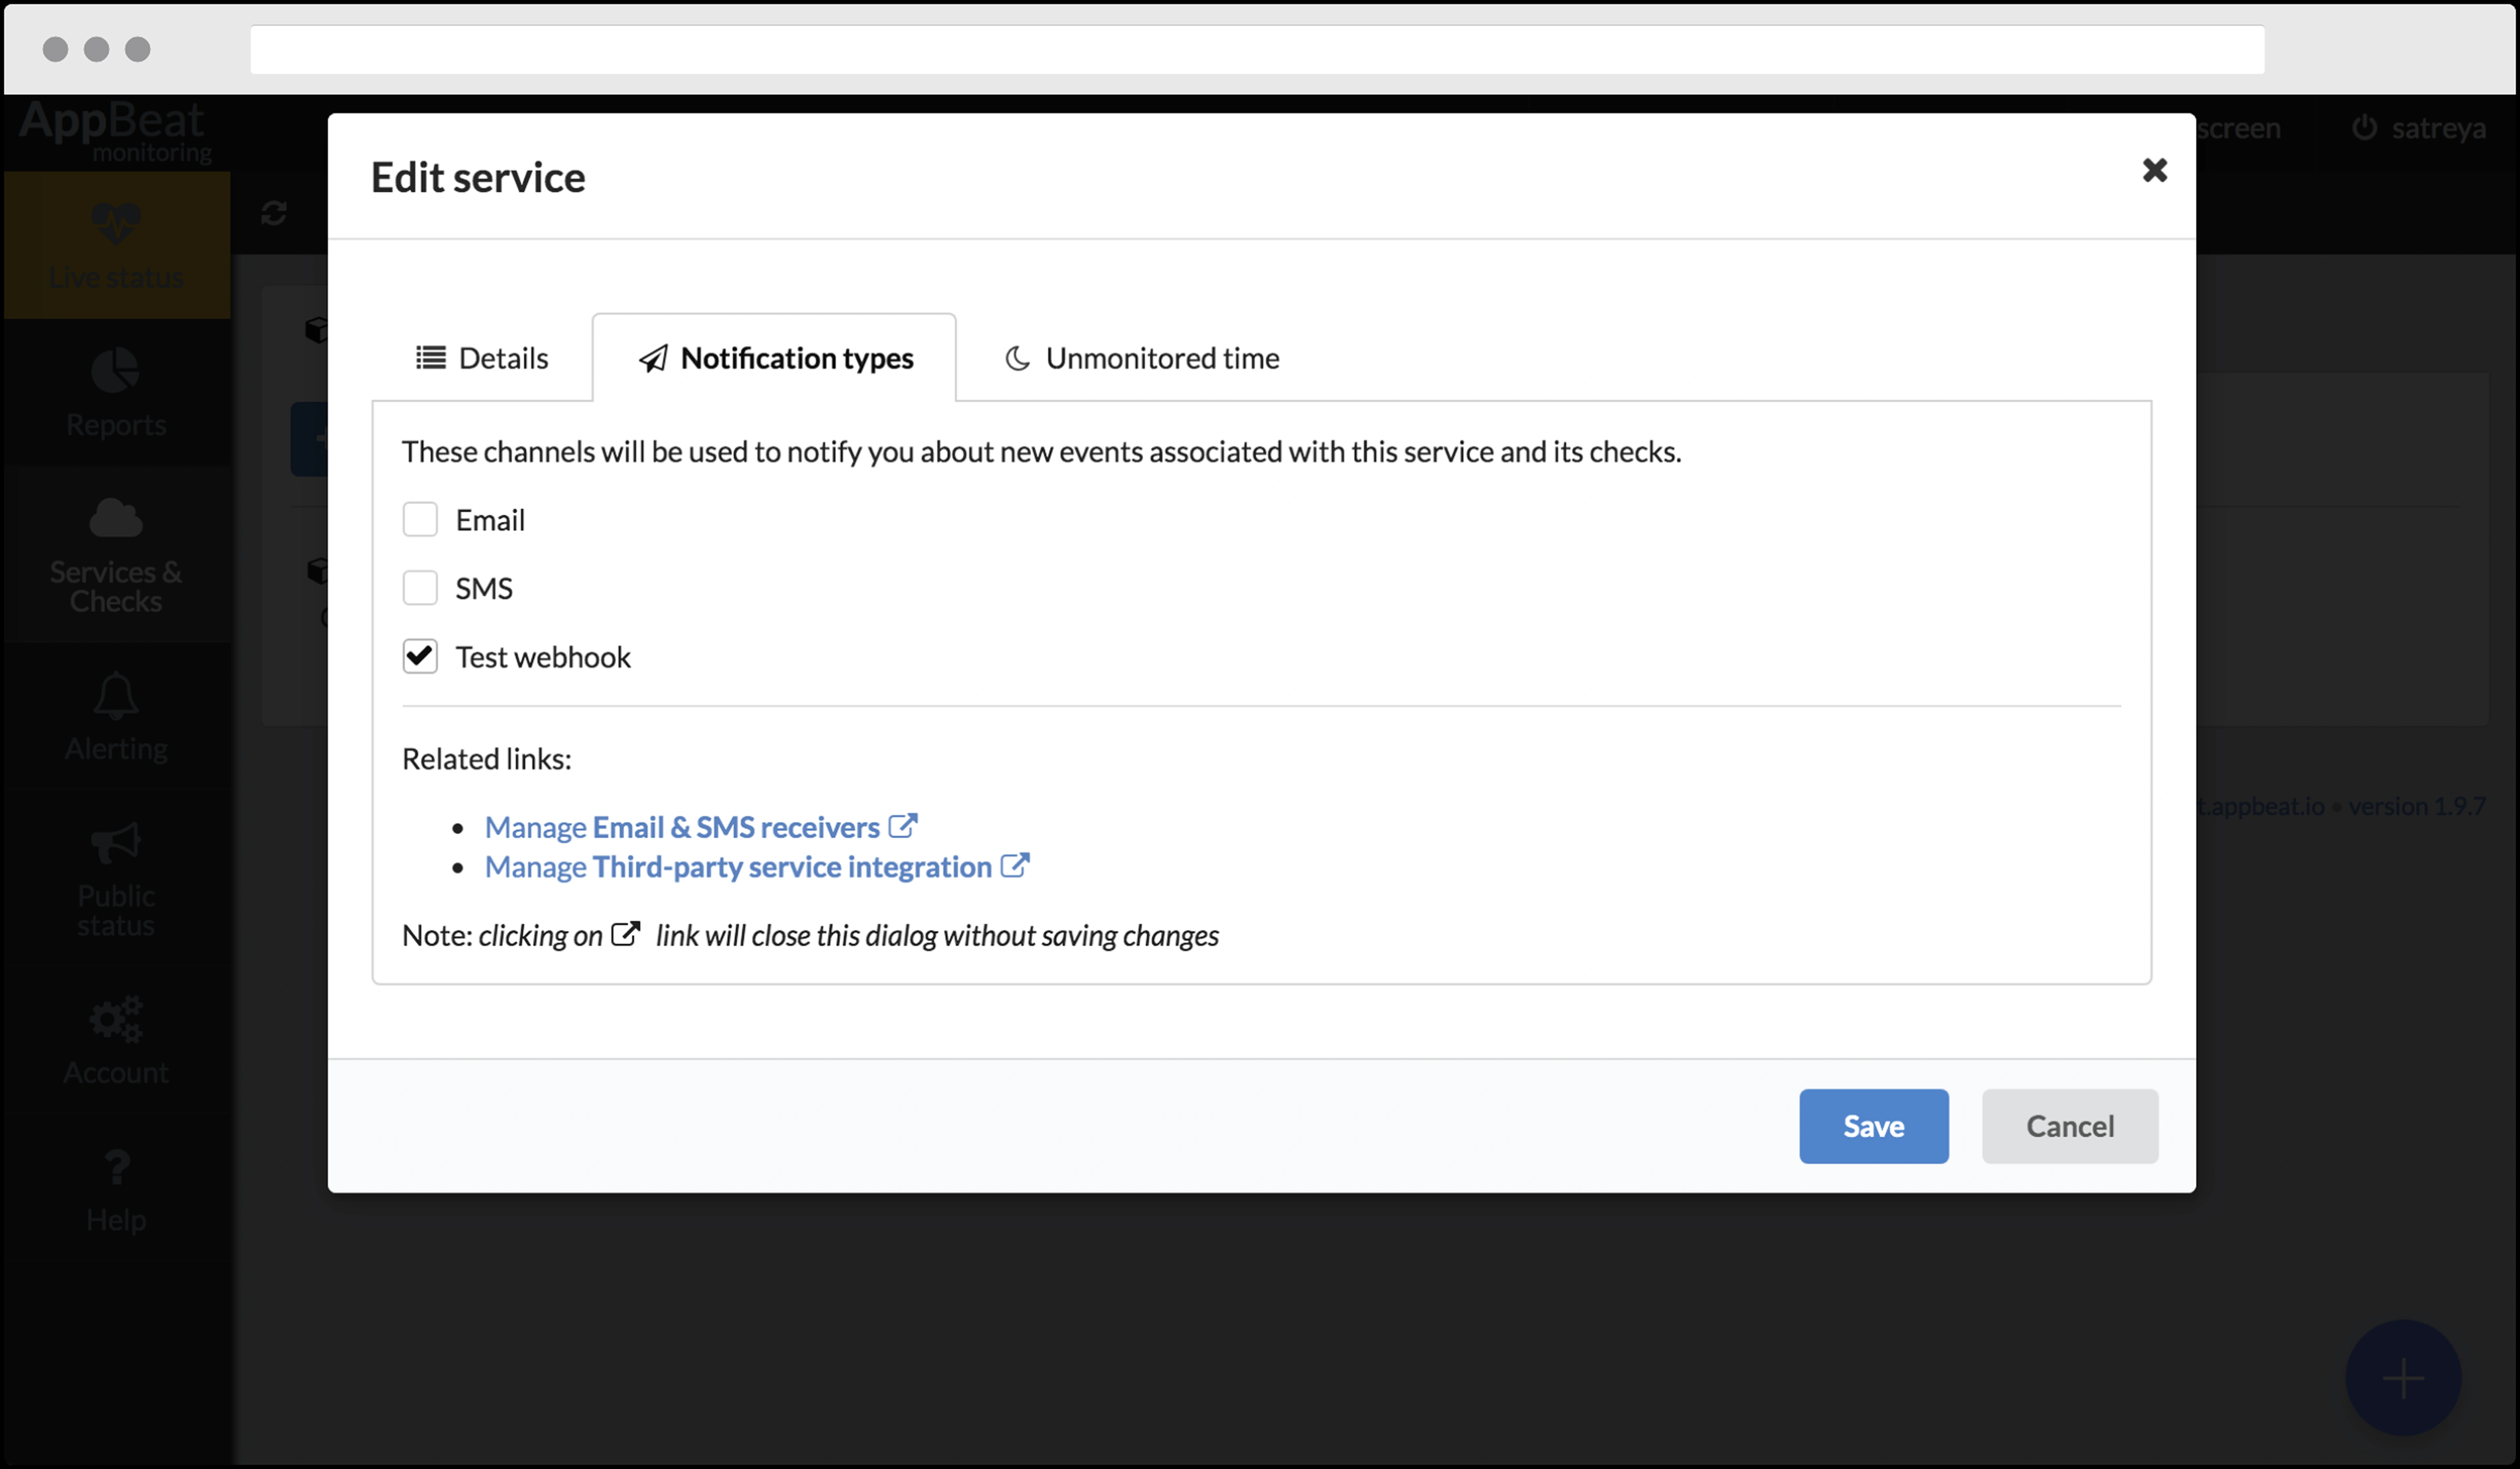
Task: Enable the Email notification checkbox
Action: tap(420, 520)
